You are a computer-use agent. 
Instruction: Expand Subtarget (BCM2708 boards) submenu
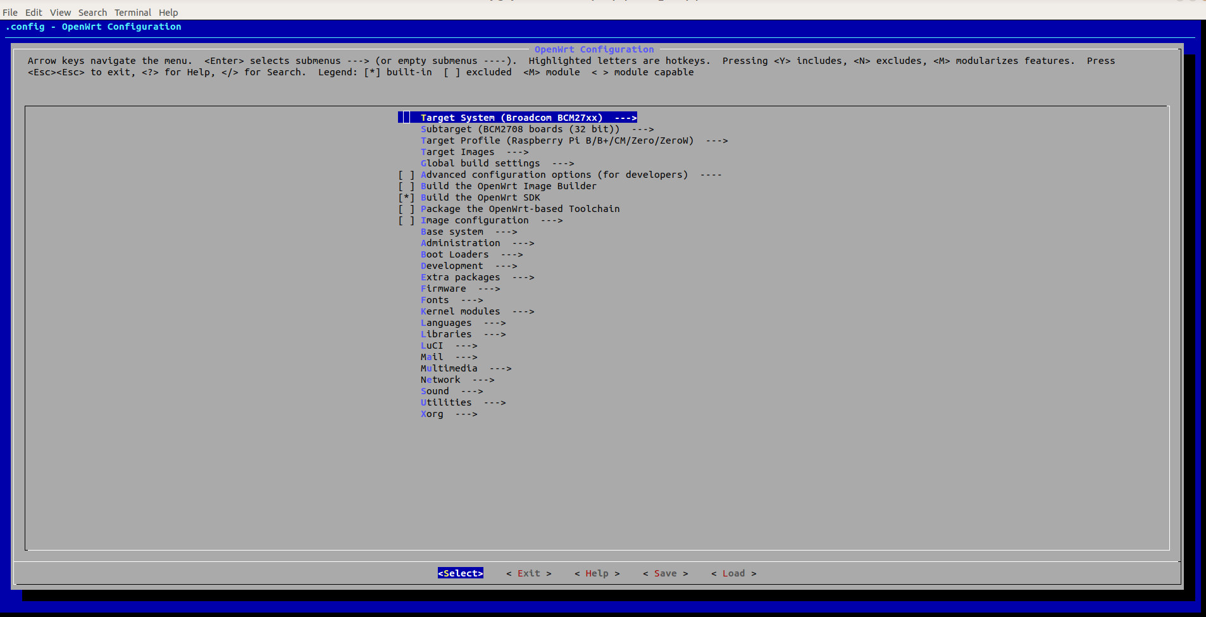click(x=537, y=129)
